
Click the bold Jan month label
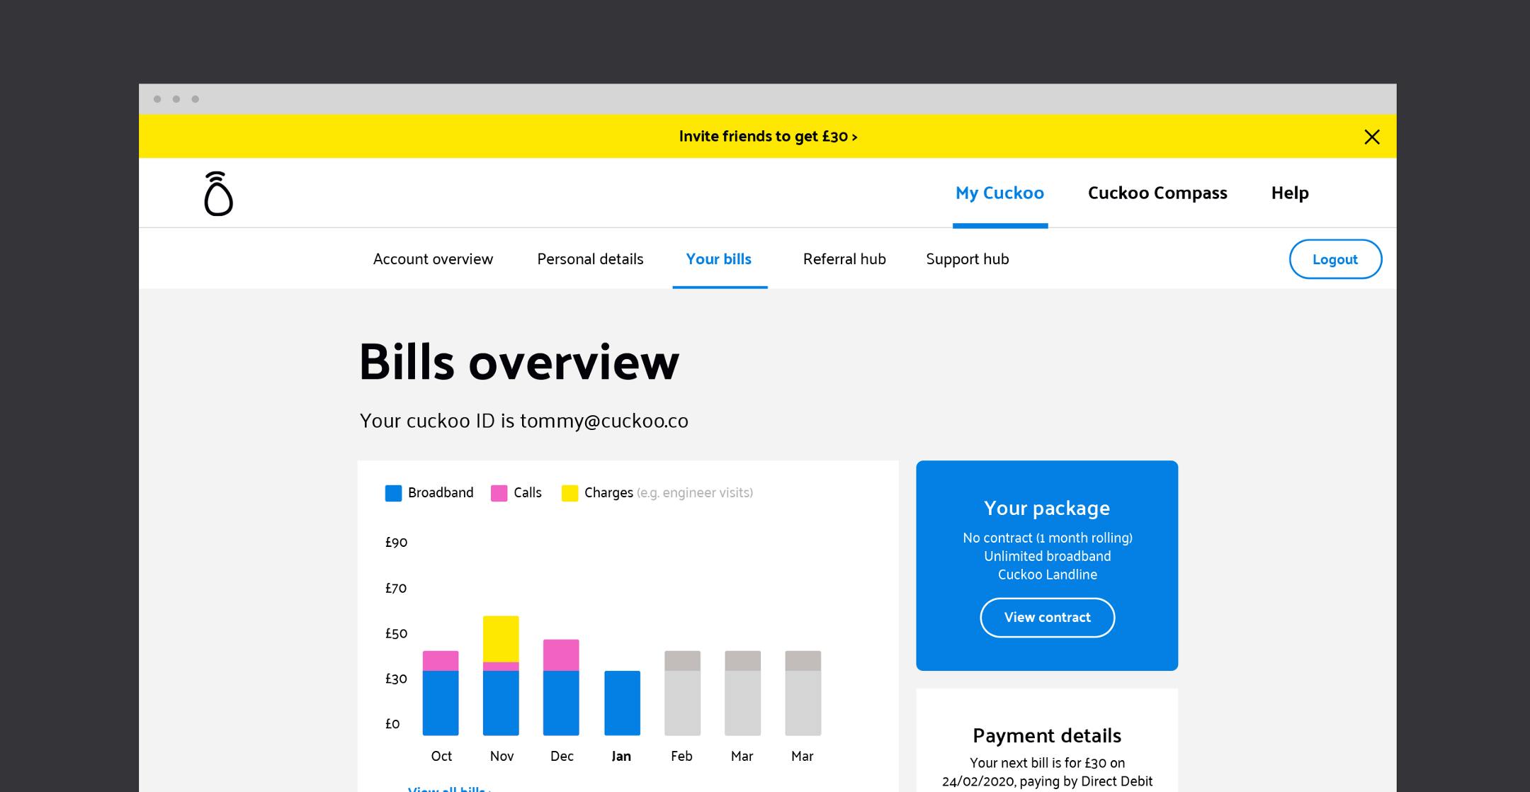click(x=621, y=757)
